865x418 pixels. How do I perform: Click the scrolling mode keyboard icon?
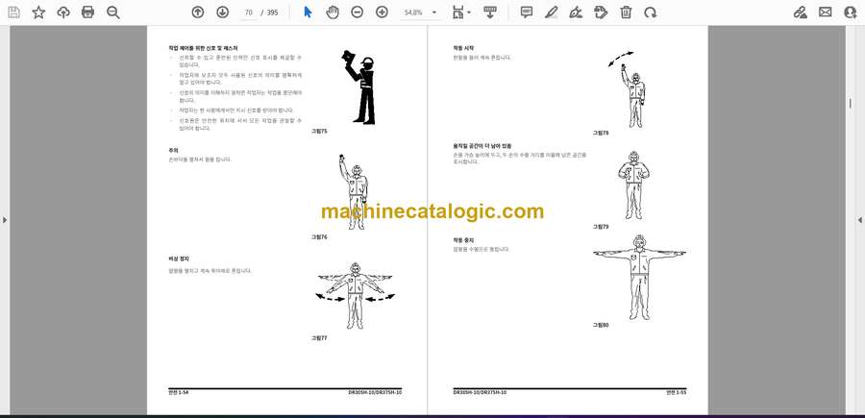pos(490,12)
